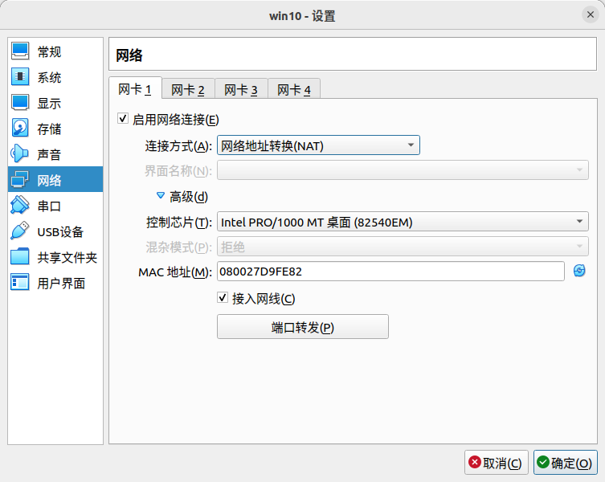This screenshot has height=482, width=605.
Task: Collapse the 高级 advanced section arrow
Action: click(161, 195)
